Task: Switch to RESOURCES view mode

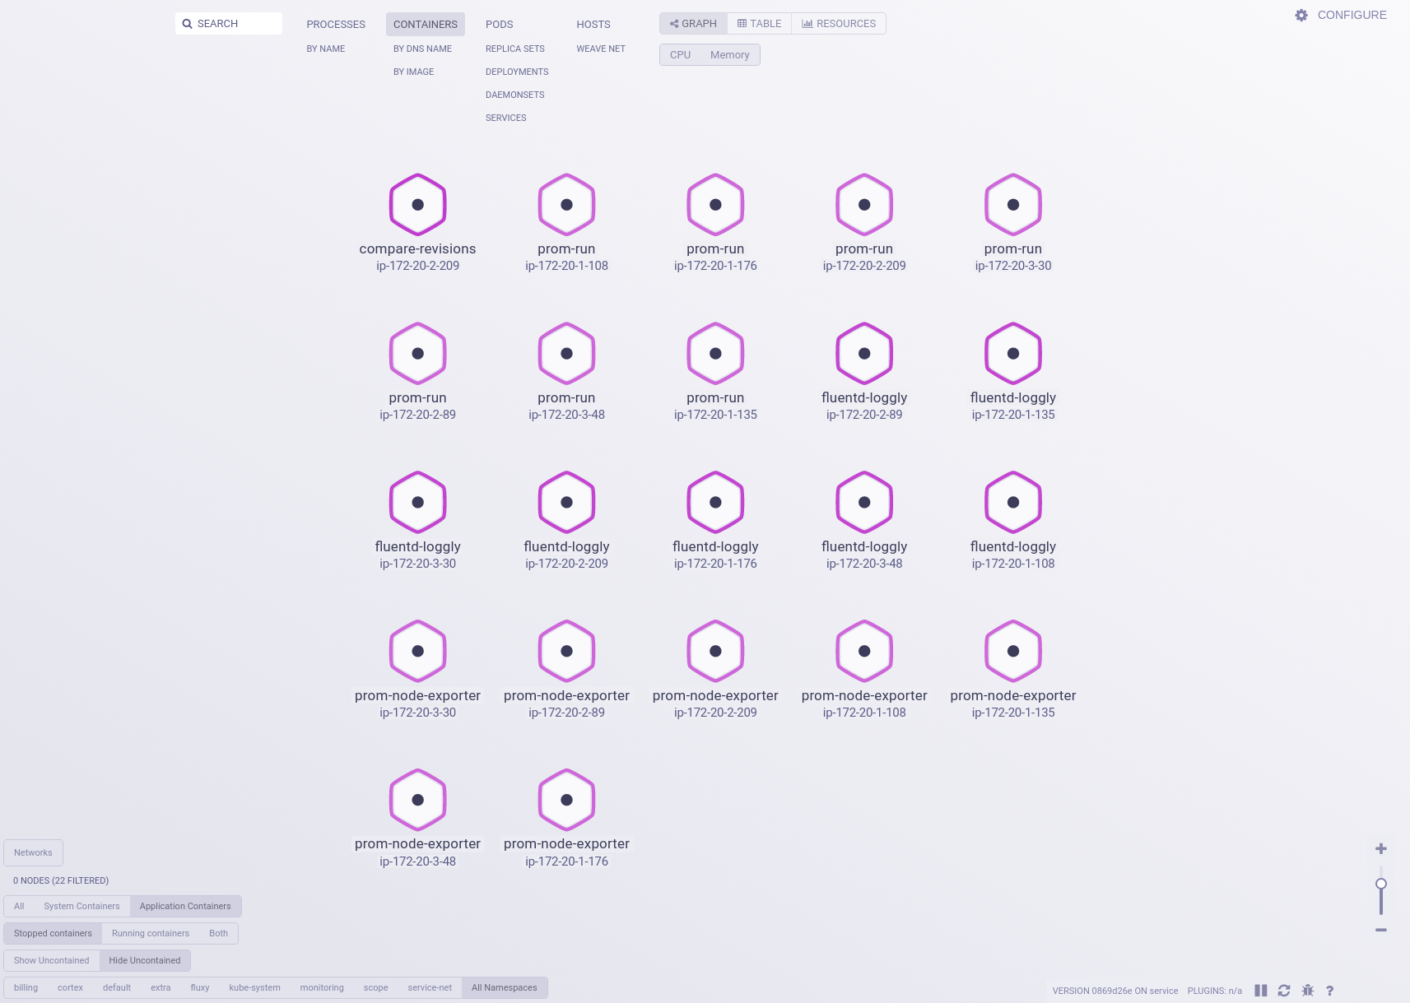Action: click(x=839, y=24)
